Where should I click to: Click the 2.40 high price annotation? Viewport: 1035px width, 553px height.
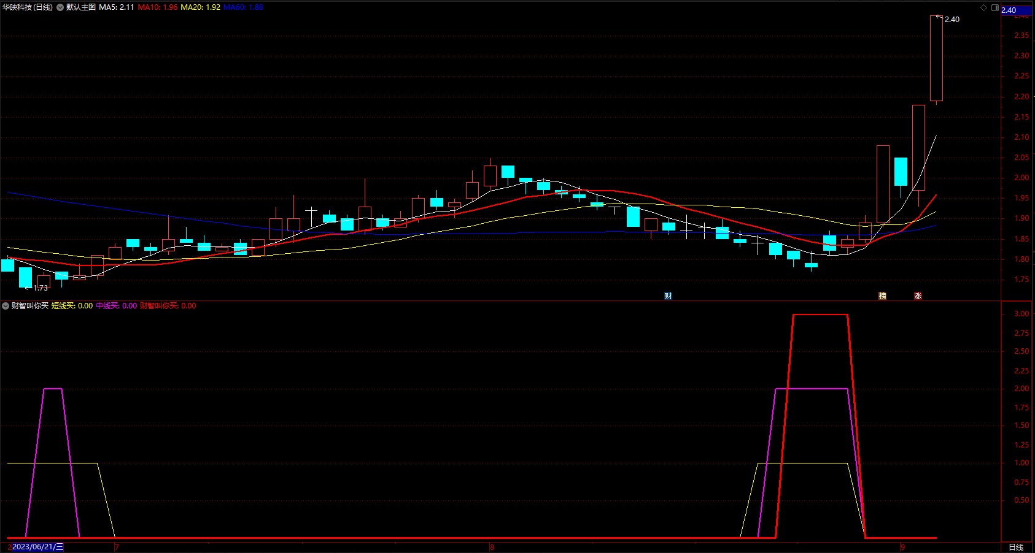click(x=952, y=19)
